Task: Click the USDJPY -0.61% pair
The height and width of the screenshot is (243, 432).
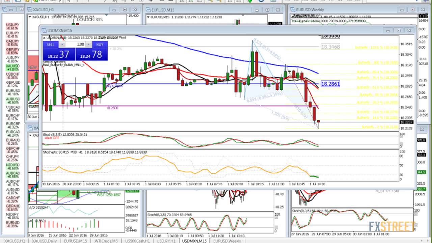Action: (x=13, y=26)
